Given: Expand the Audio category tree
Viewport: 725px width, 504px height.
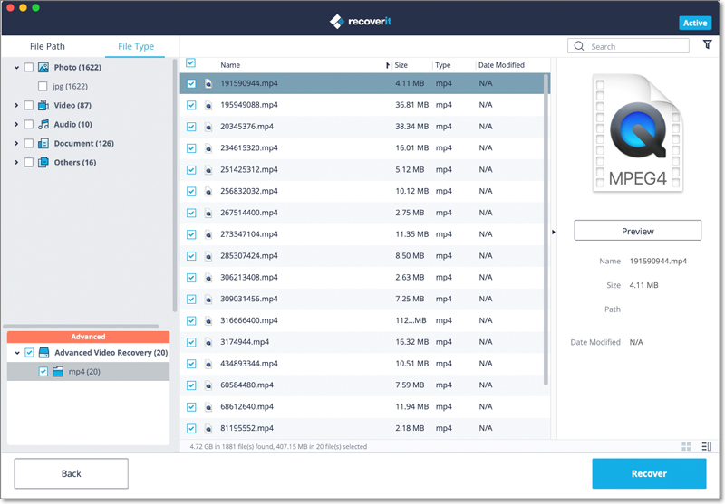Looking at the screenshot, I should tap(16, 124).
